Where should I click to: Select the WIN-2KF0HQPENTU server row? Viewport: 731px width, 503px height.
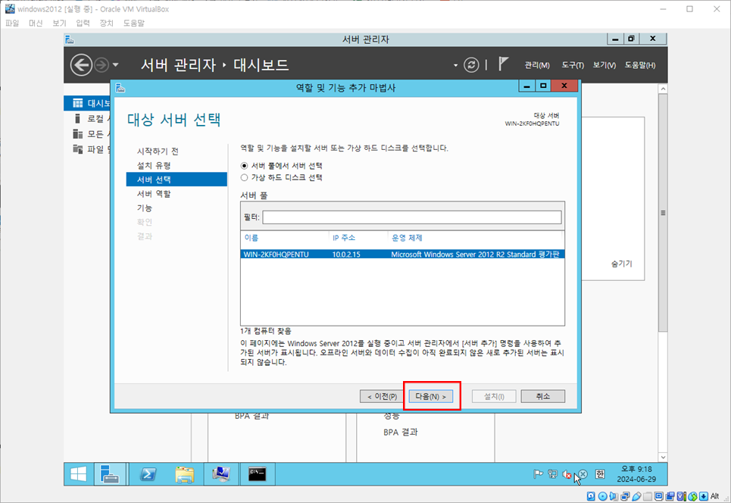tap(402, 254)
